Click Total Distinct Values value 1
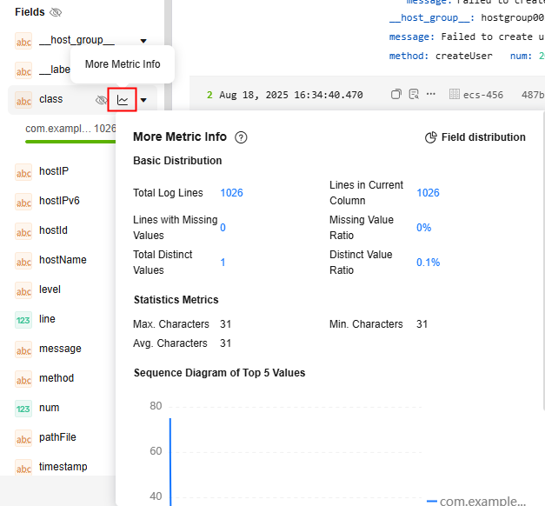Viewport: 545px width, 506px height. click(x=223, y=263)
